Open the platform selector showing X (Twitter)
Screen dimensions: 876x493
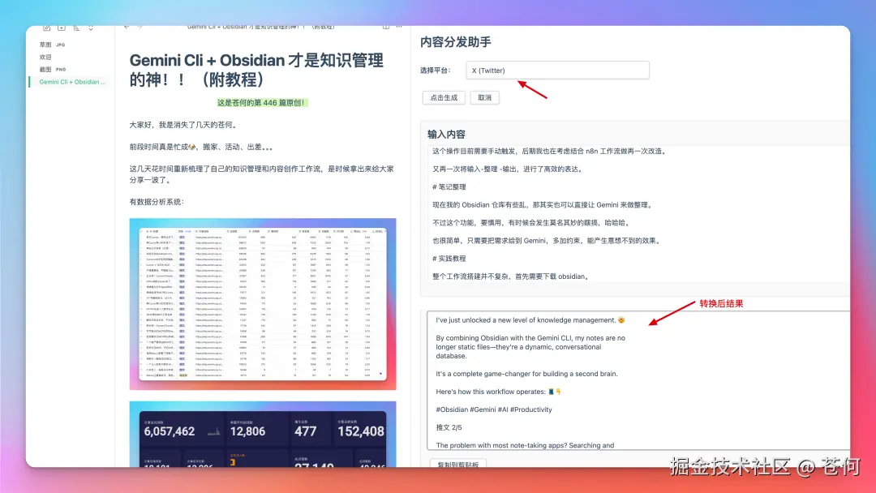tap(557, 70)
